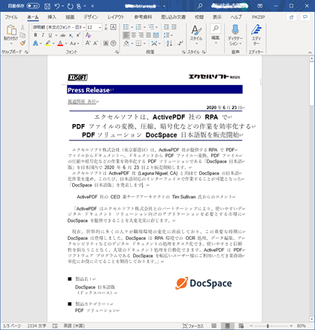
Task: Click the zoom slider in status bar
Action: [271, 325]
